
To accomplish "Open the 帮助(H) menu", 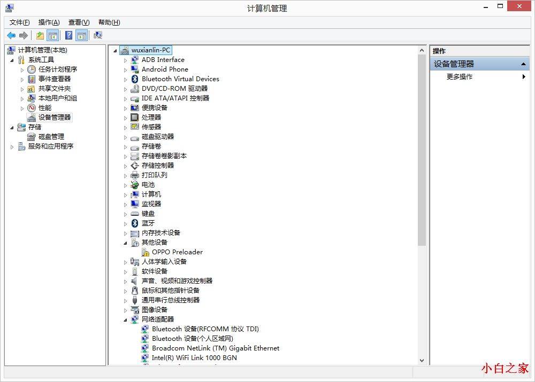I will point(109,22).
